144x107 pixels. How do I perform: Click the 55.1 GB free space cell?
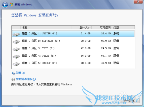pyautogui.click(x=106, y=56)
